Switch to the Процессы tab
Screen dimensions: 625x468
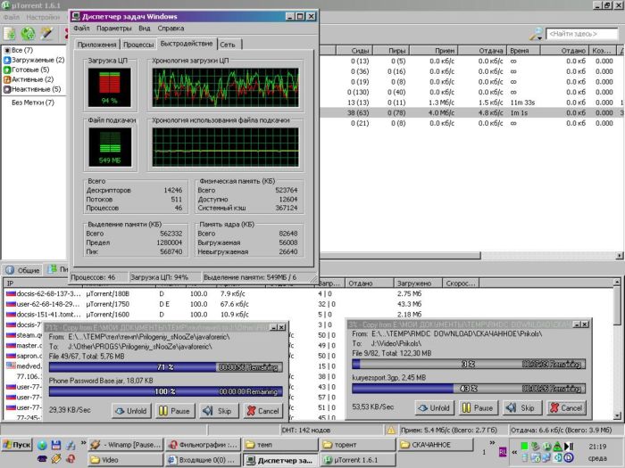point(138,45)
